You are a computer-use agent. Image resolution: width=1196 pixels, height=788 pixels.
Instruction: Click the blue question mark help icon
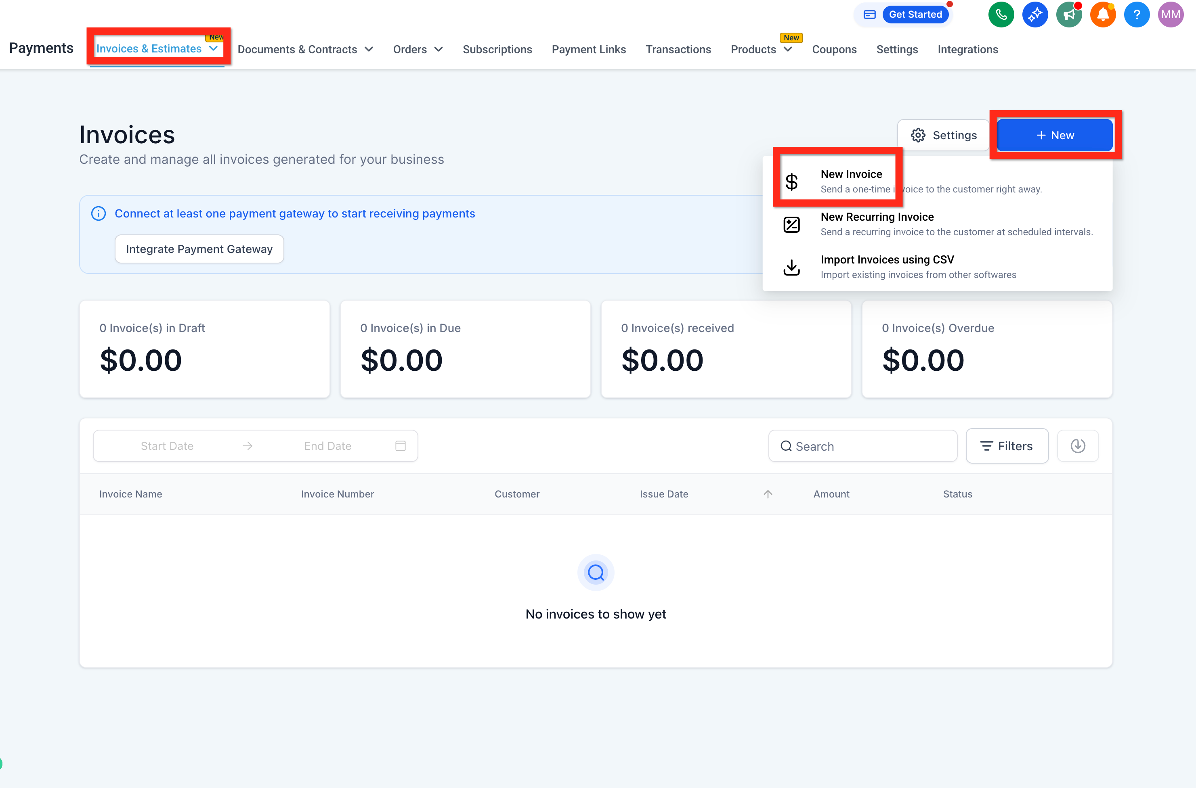pyautogui.click(x=1136, y=15)
